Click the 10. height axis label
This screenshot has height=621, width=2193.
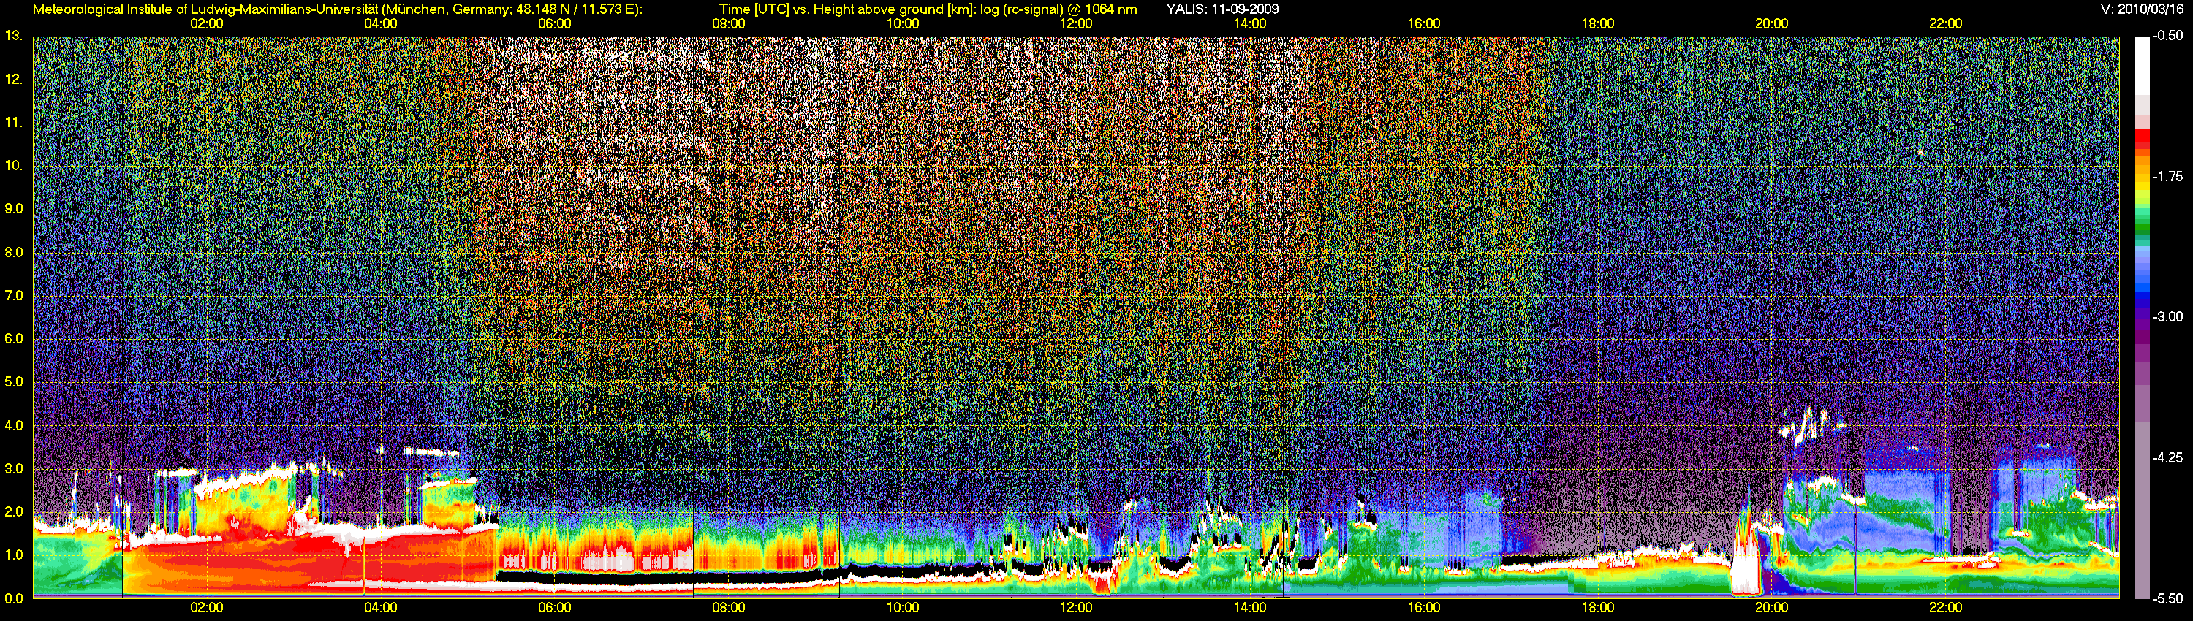point(14,165)
